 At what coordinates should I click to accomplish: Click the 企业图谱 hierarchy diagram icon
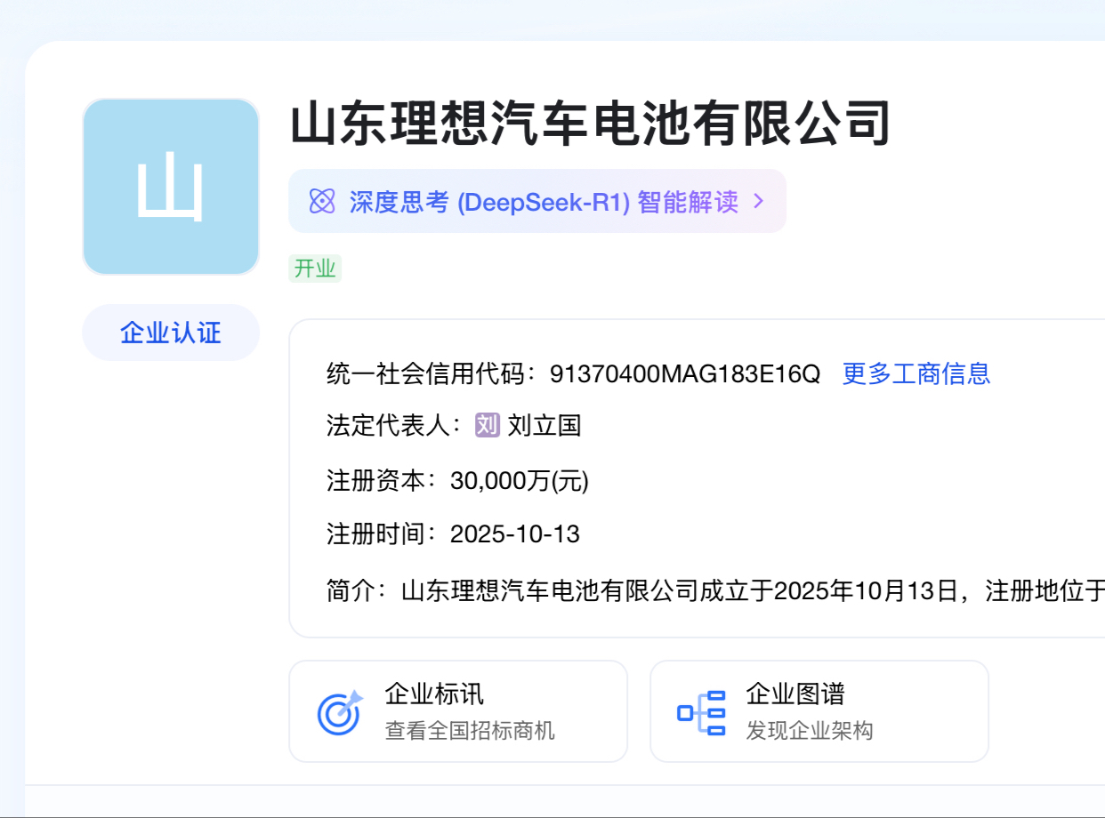(701, 712)
